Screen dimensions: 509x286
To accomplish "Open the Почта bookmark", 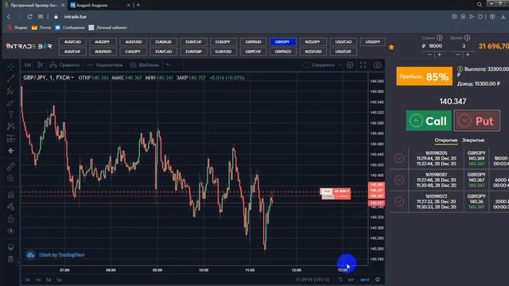I will click(41, 28).
